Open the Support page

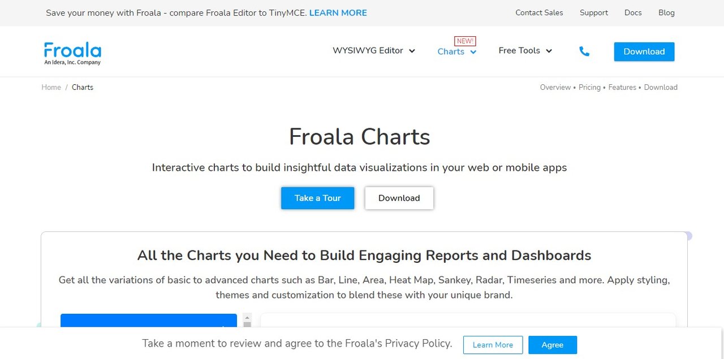click(x=594, y=12)
